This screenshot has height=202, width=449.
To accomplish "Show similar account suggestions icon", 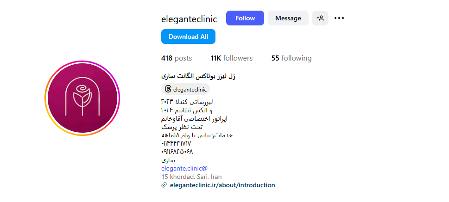I will 320,18.
